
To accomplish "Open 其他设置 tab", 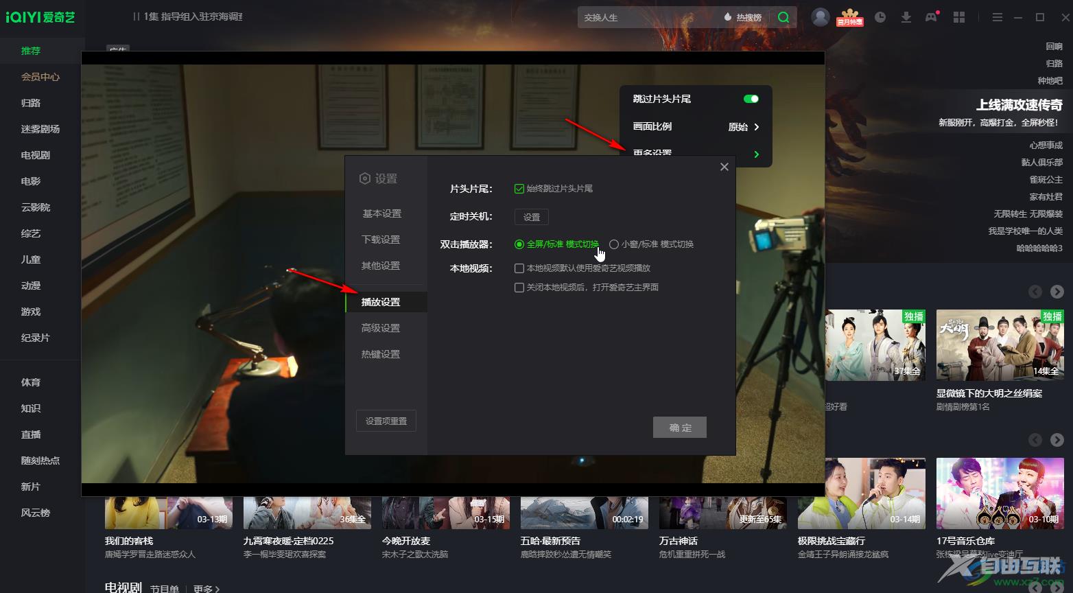I will 381,266.
